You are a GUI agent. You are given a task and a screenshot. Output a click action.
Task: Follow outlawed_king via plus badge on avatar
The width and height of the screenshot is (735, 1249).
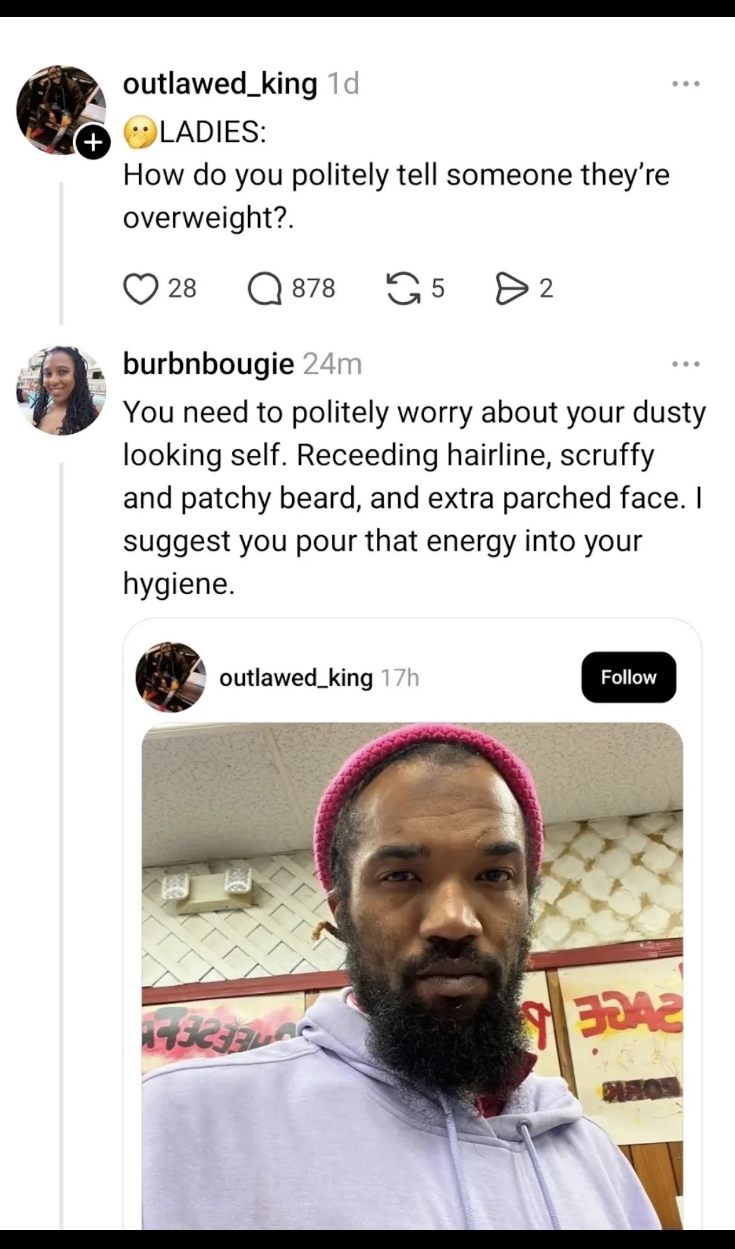(x=93, y=142)
